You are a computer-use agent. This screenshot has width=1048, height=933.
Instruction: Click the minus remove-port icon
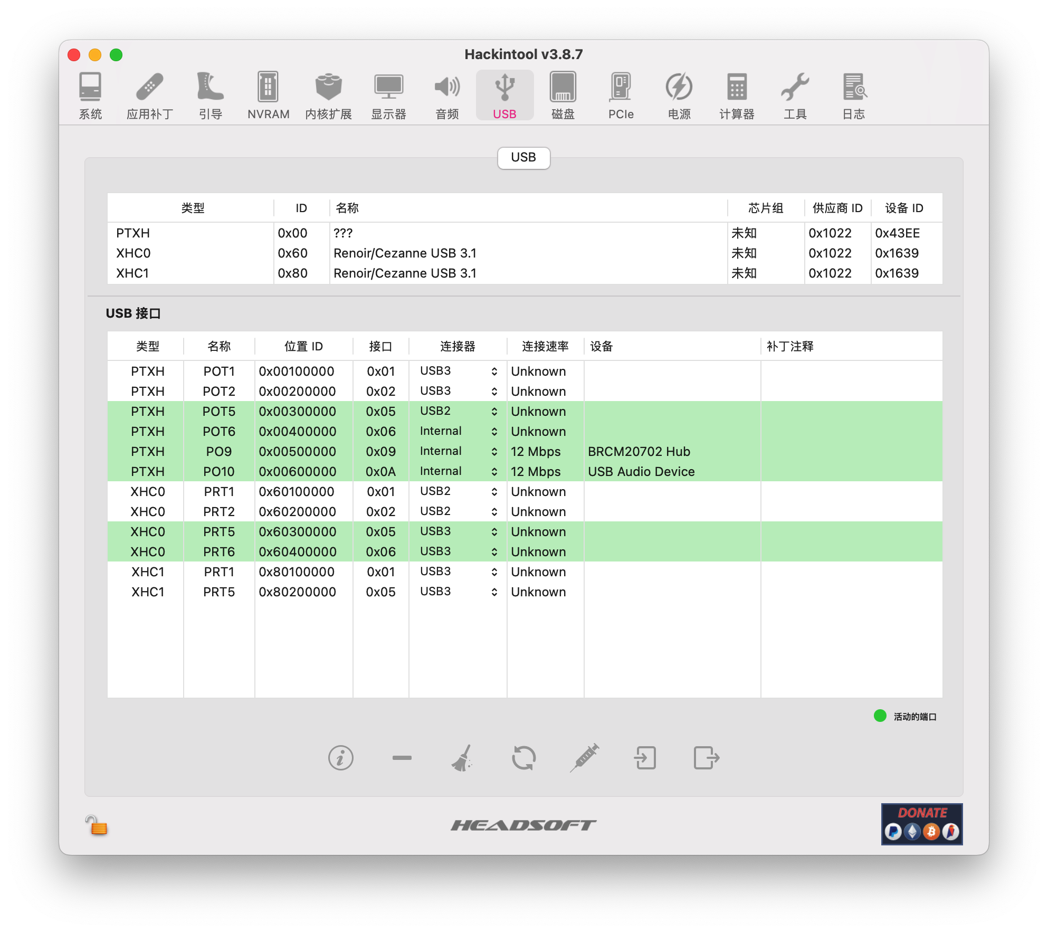click(x=402, y=758)
